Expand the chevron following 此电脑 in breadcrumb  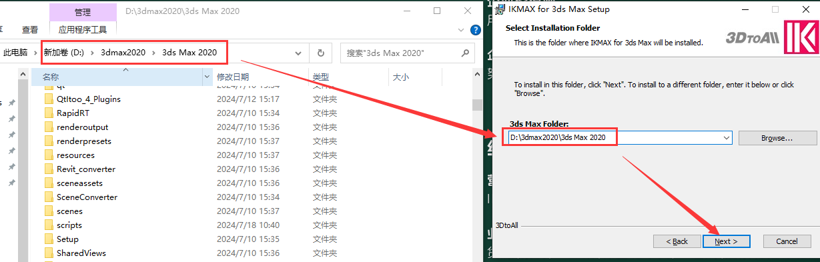(x=35, y=52)
